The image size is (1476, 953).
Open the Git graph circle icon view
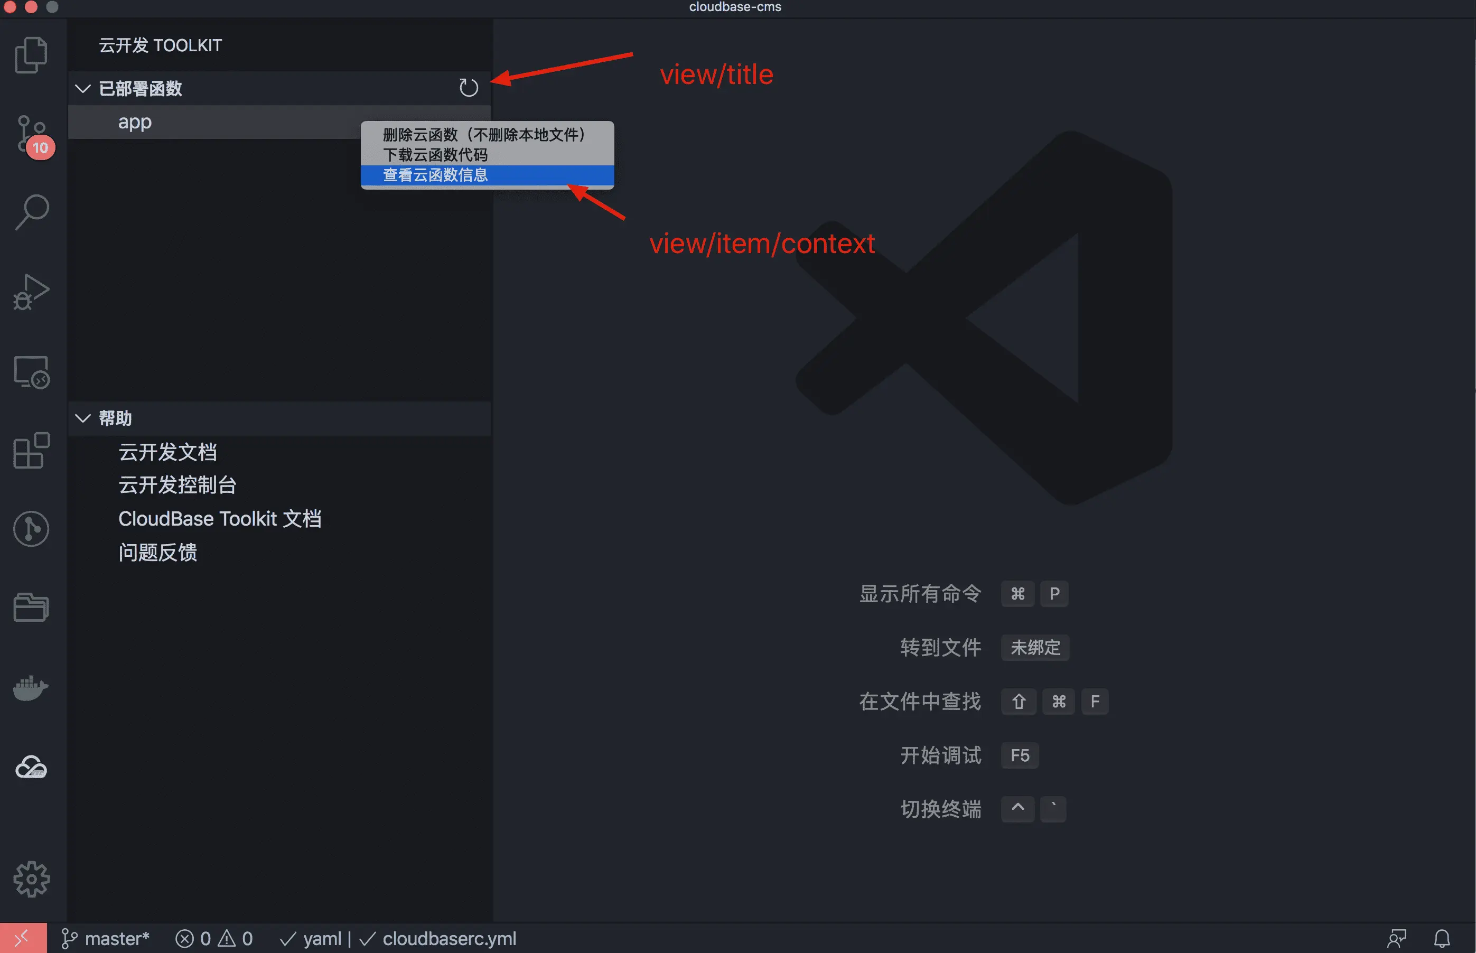(x=31, y=529)
